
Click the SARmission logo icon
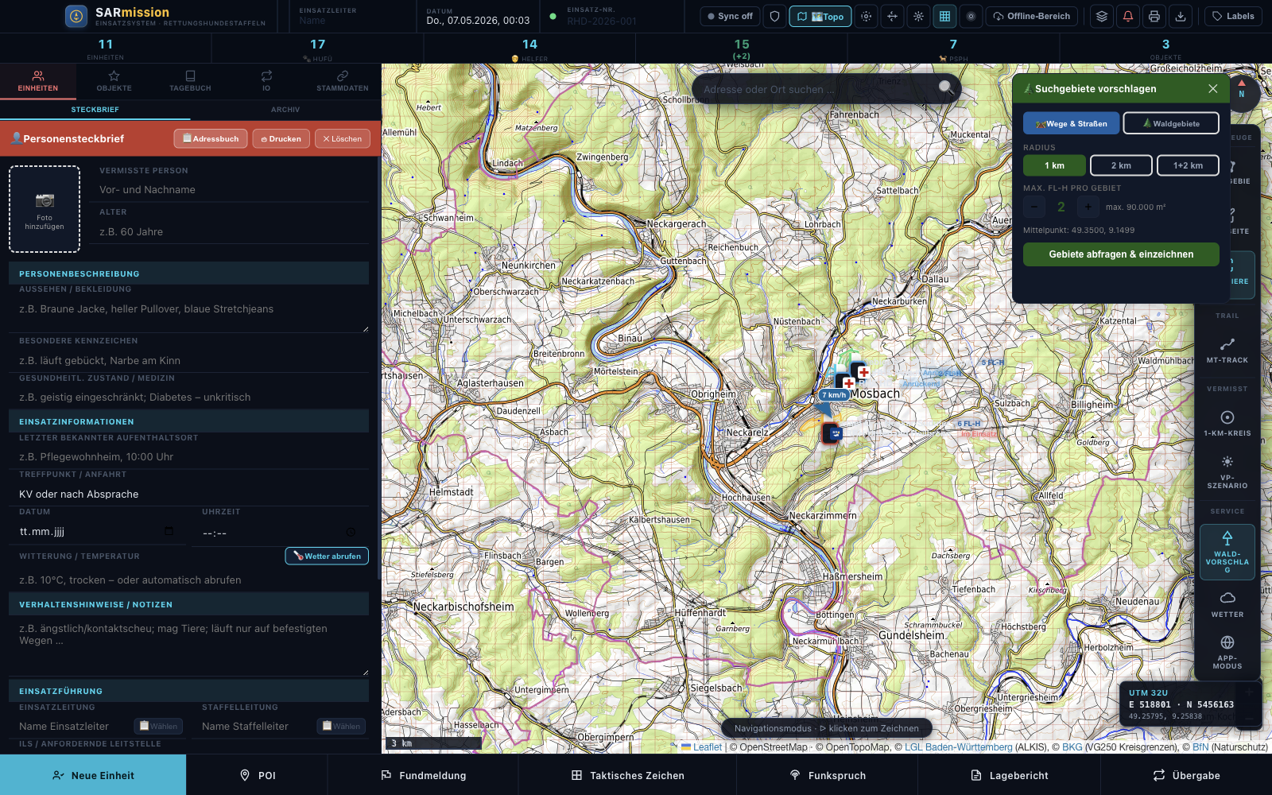coord(76,16)
